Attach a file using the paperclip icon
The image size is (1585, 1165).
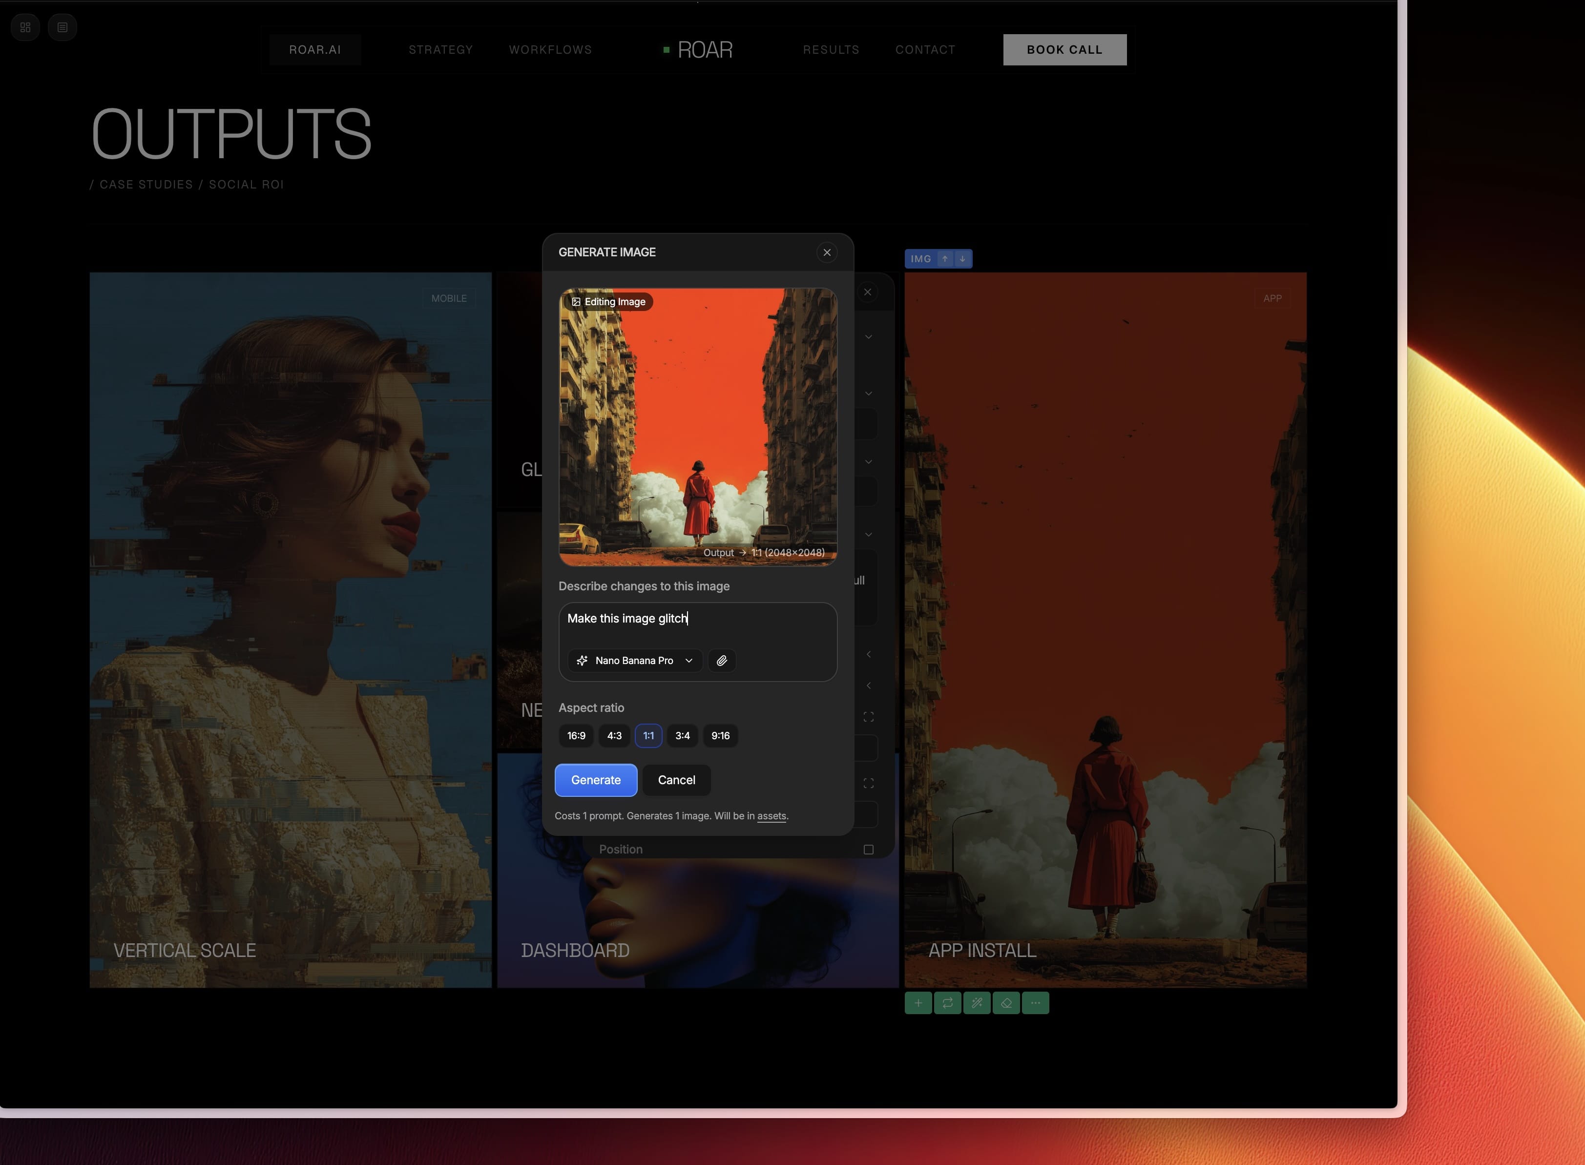[721, 660]
